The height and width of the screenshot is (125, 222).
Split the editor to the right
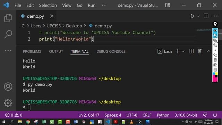tap(206, 16)
